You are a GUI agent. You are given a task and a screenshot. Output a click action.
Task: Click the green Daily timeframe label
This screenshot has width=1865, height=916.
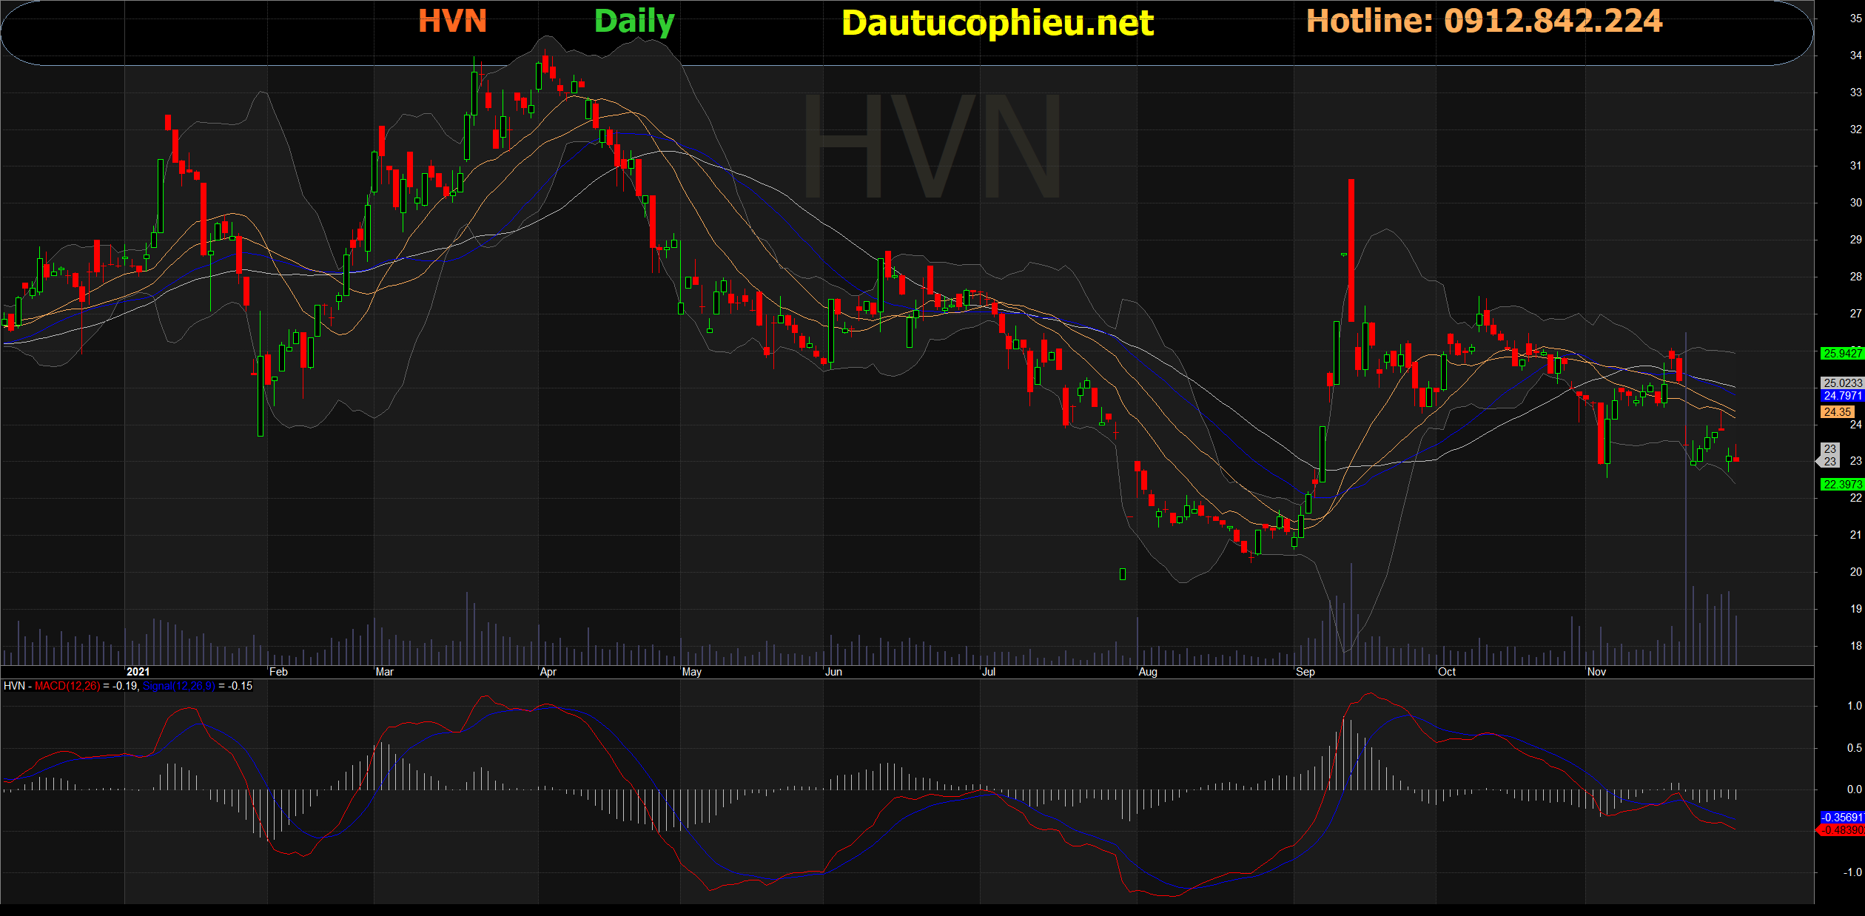point(634,21)
